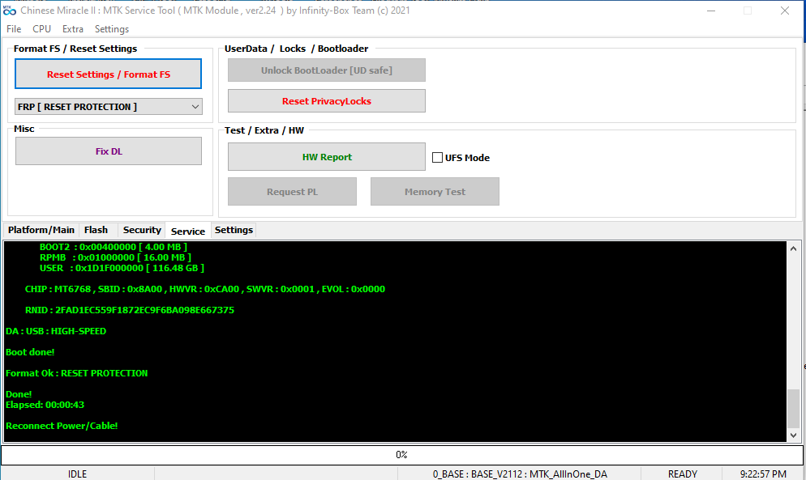806x480 pixels.
Task: Click the 'Done!' log line
Action: pyautogui.click(x=19, y=394)
